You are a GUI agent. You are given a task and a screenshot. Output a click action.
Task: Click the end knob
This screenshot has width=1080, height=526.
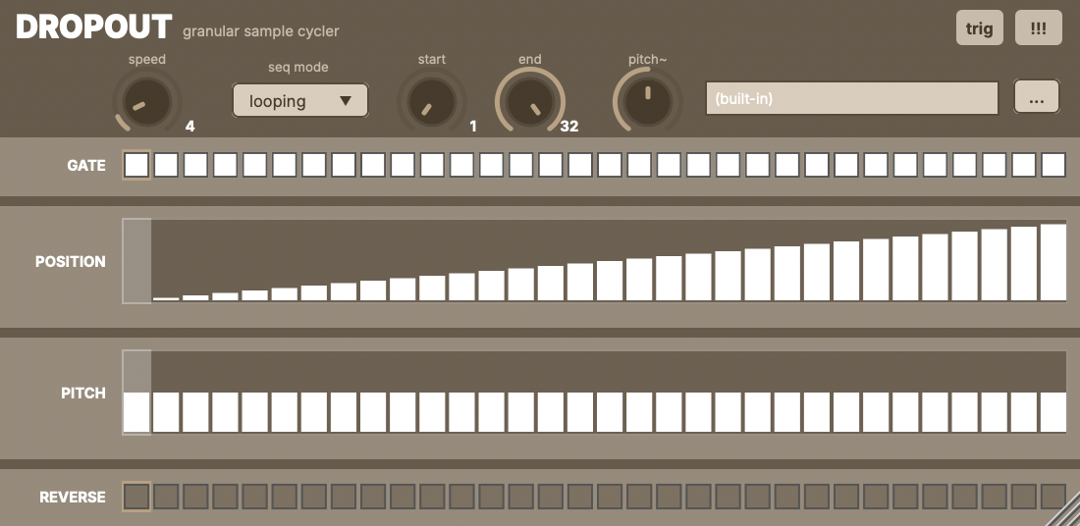[x=530, y=104]
